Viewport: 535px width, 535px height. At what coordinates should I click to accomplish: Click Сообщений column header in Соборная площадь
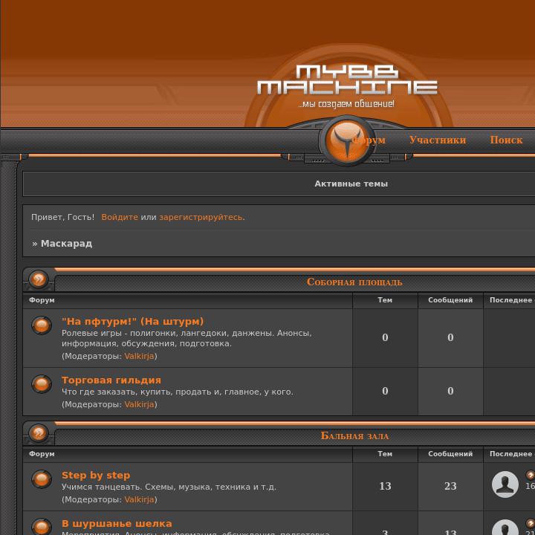click(450, 300)
